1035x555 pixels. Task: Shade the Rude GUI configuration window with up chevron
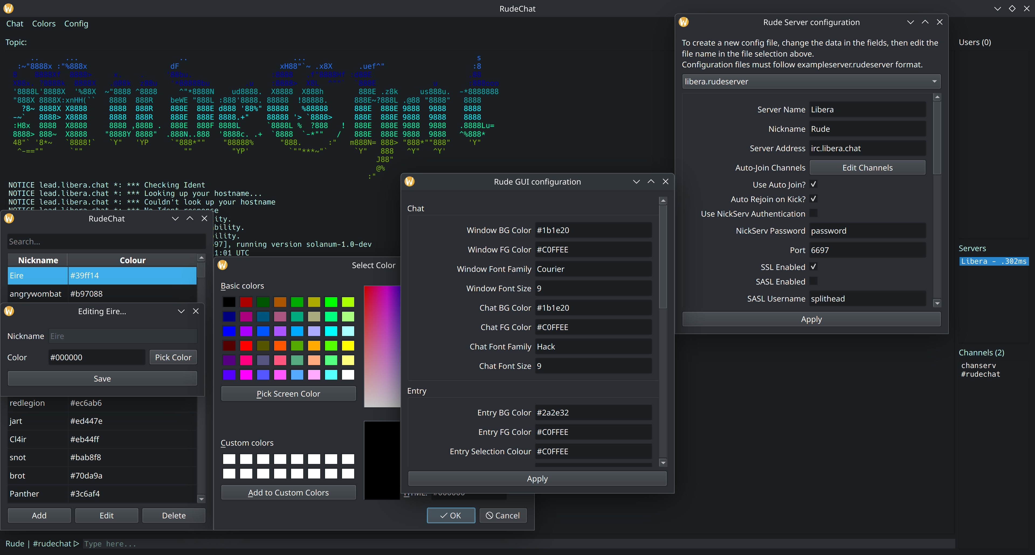[651, 182]
